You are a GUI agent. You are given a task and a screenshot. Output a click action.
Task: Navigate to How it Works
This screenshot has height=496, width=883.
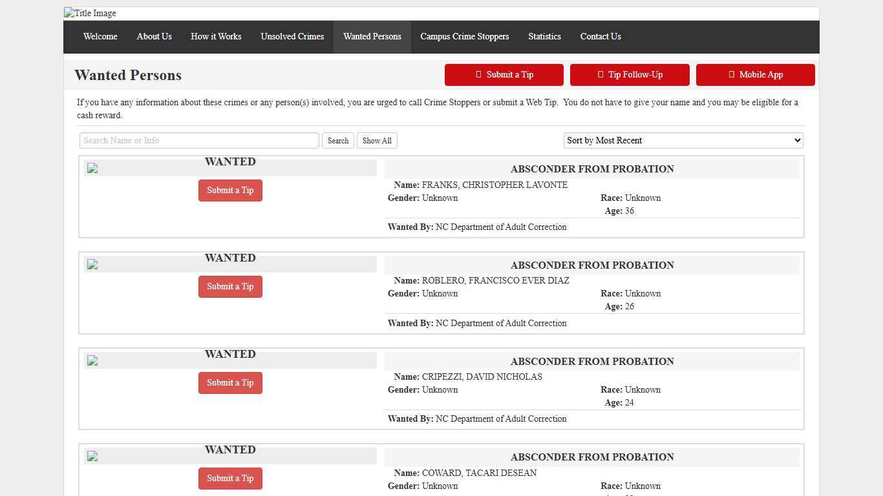[x=216, y=37]
